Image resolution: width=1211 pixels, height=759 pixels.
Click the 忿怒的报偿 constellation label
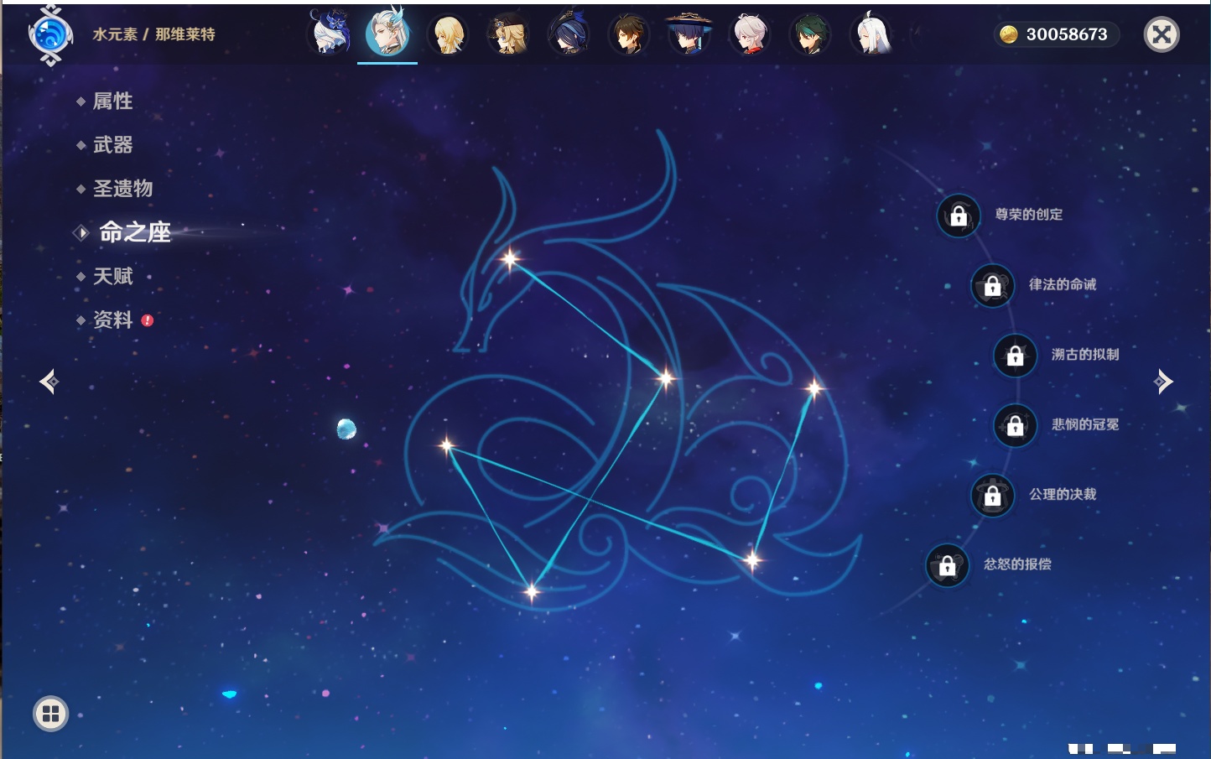(x=1017, y=564)
